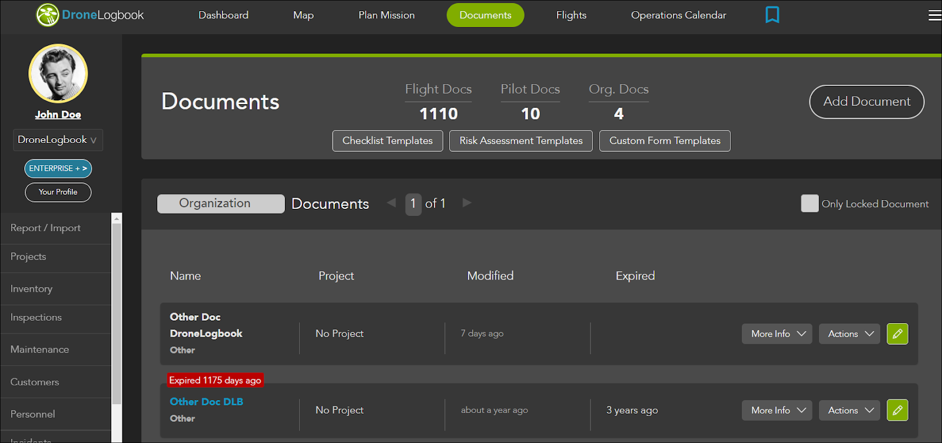This screenshot has height=443, width=942.
Task: Click the page number 1 field
Action: point(413,204)
